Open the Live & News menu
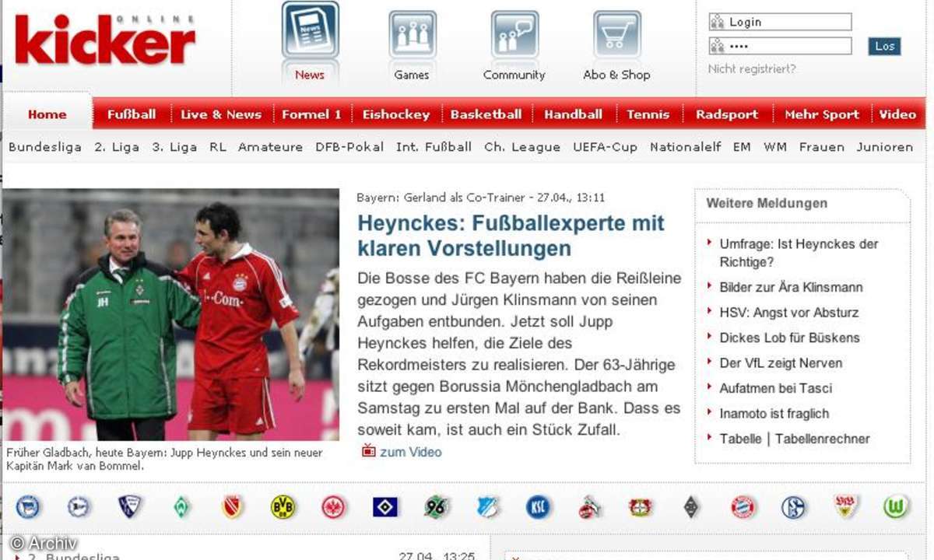 coord(221,114)
